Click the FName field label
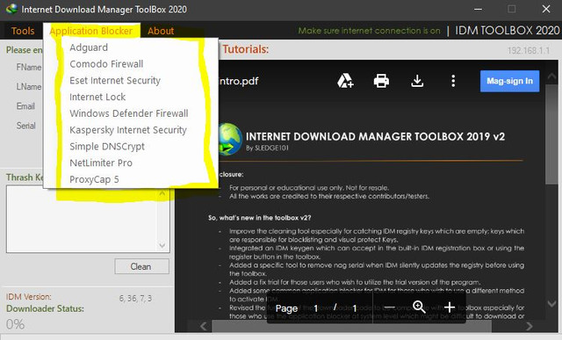Image resolution: width=562 pixels, height=340 pixels. click(x=29, y=68)
